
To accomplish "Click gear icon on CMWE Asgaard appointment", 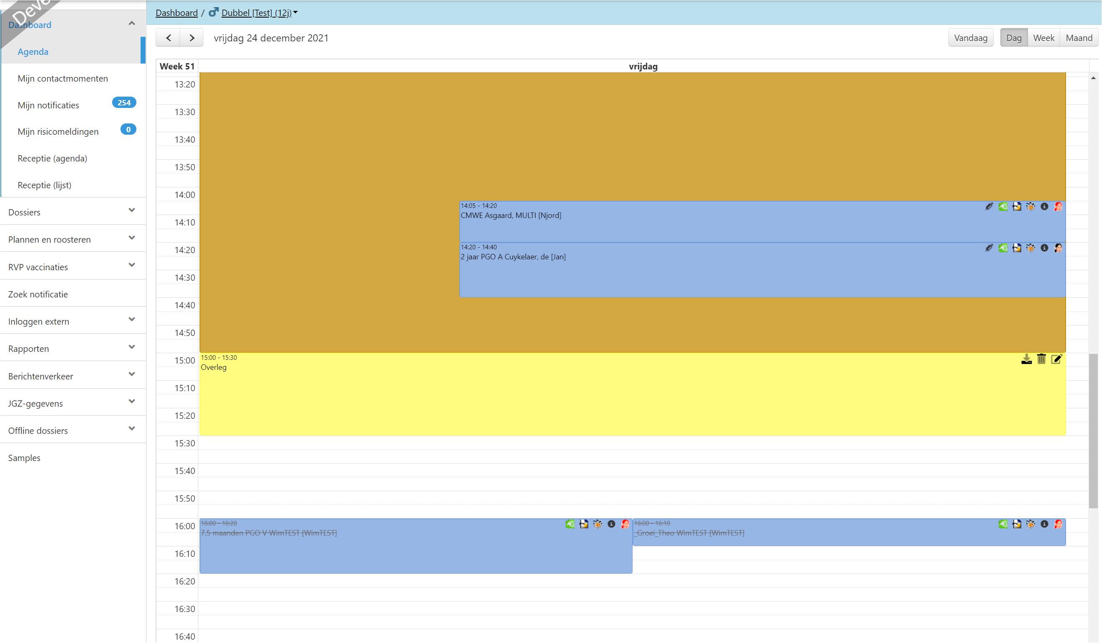I will click(1030, 207).
